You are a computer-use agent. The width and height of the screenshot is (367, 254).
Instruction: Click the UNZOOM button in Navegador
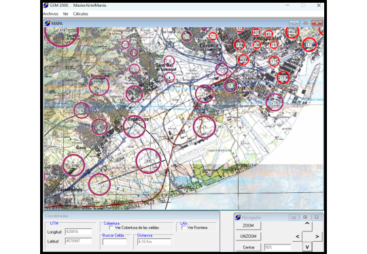[248, 236]
